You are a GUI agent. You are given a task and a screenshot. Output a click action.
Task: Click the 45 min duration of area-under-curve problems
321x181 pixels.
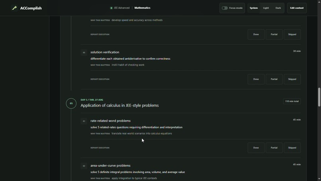click(297, 164)
